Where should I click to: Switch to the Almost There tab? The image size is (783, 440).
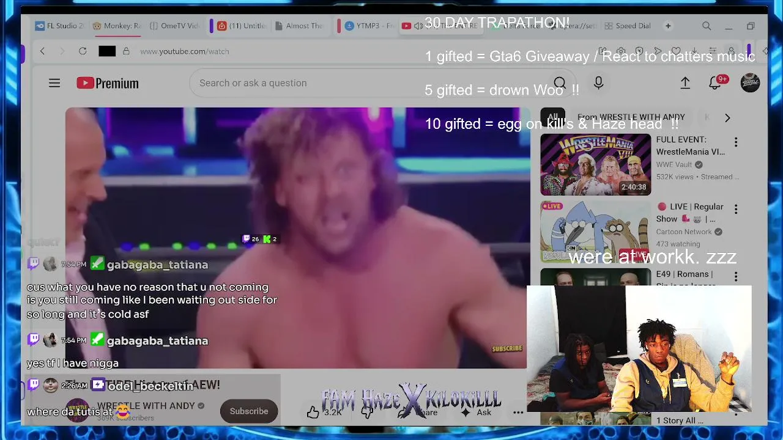300,26
